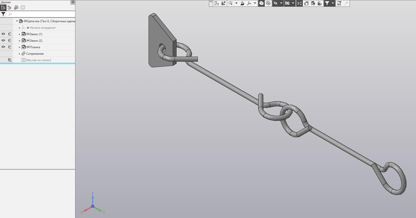Select Массив по сетке:2 tree entry

coord(38,60)
